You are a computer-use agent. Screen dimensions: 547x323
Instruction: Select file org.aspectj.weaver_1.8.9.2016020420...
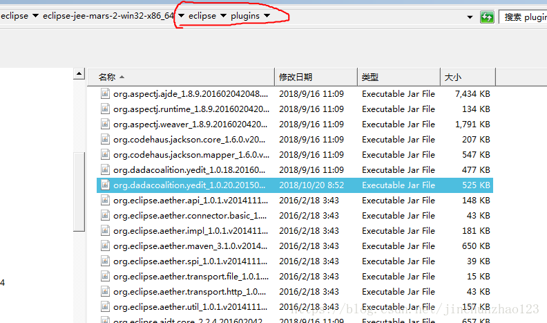[190, 124]
